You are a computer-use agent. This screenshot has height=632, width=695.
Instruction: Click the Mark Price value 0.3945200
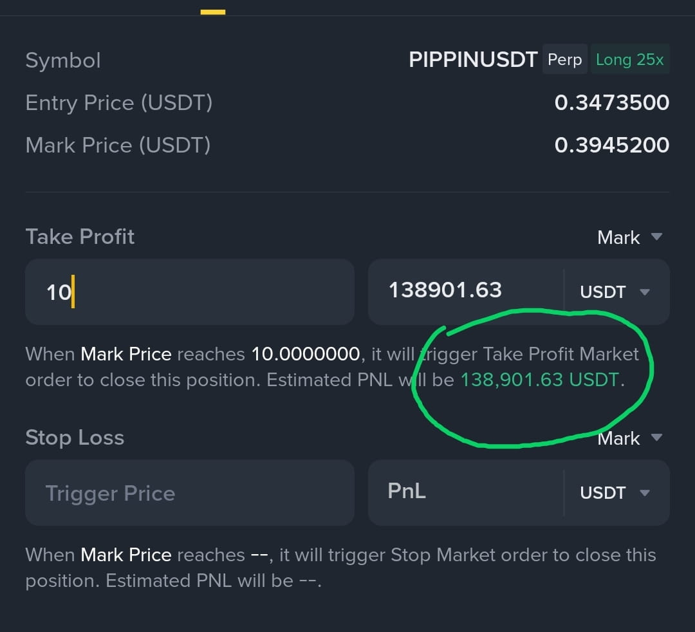[x=612, y=145]
